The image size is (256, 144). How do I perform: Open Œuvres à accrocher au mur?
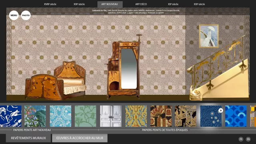coord(80,138)
